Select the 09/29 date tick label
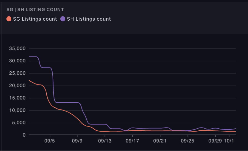The height and width of the screenshot is (151, 248). coord(215,141)
